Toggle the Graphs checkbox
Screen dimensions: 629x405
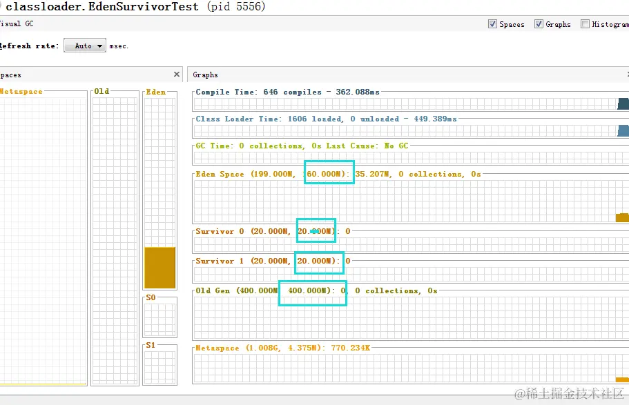[x=539, y=24]
